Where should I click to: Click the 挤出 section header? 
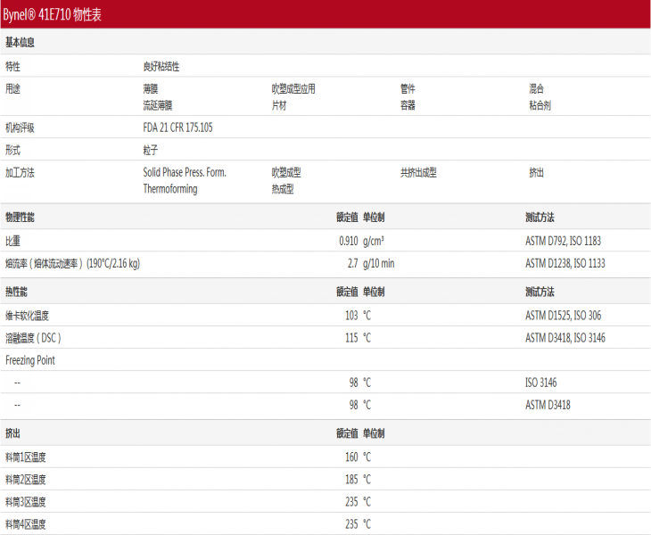click(x=12, y=432)
